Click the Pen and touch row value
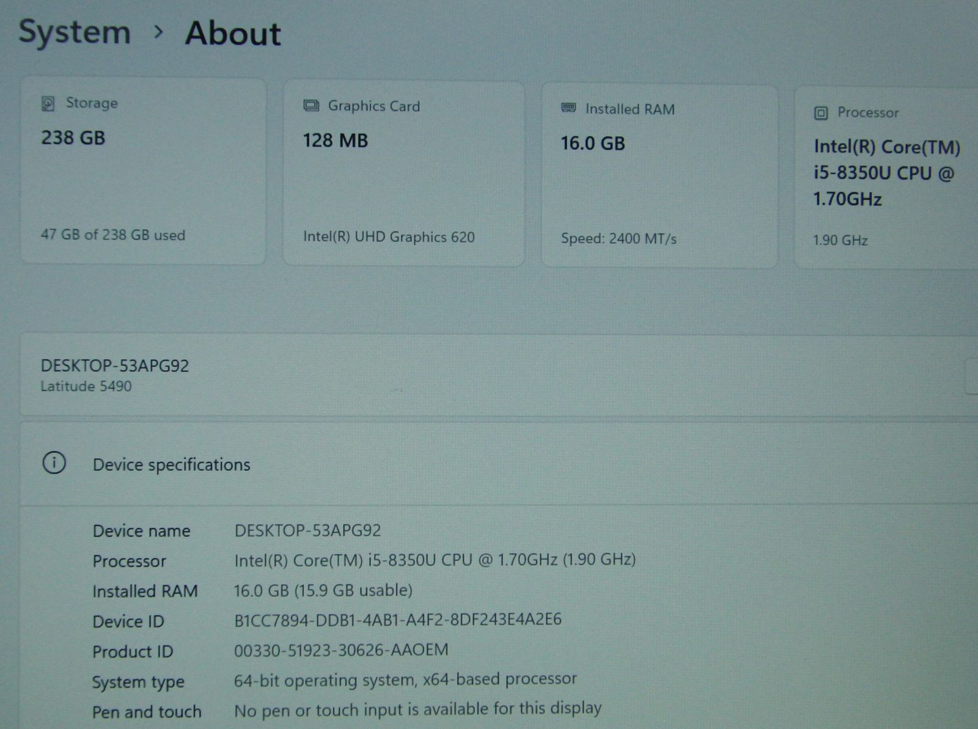This screenshot has width=978, height=729. (x=417, y=709)
